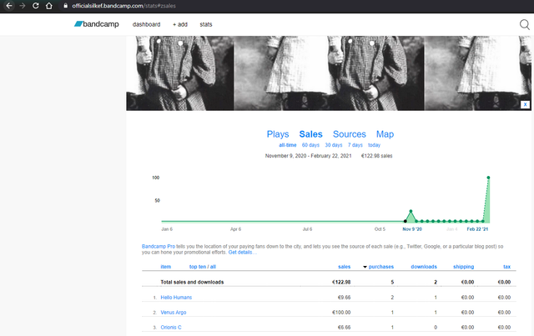Open the stats menu item
The height and width of the screenshot is (336, 534).
click(206, 24)
